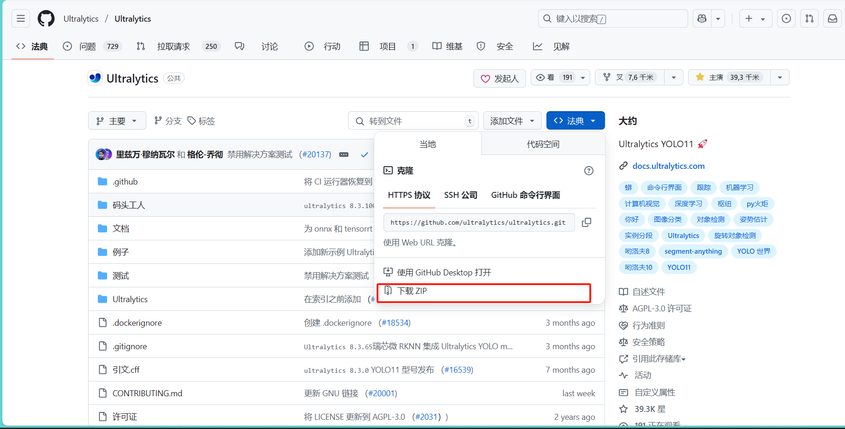Open the docs.ultralytics.com link

pyautogui.click(x=668, y=166)
